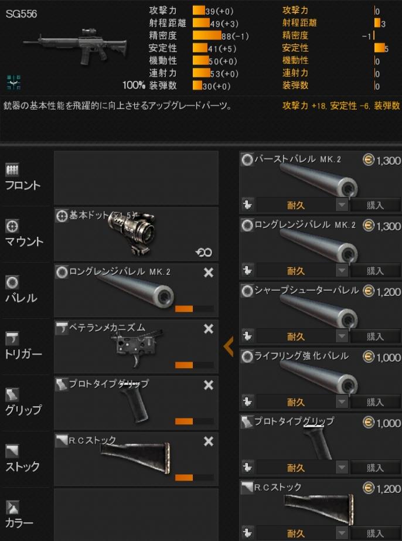Remove equipped ロングレンジバレル MK.2 with X

pos(209,273)
